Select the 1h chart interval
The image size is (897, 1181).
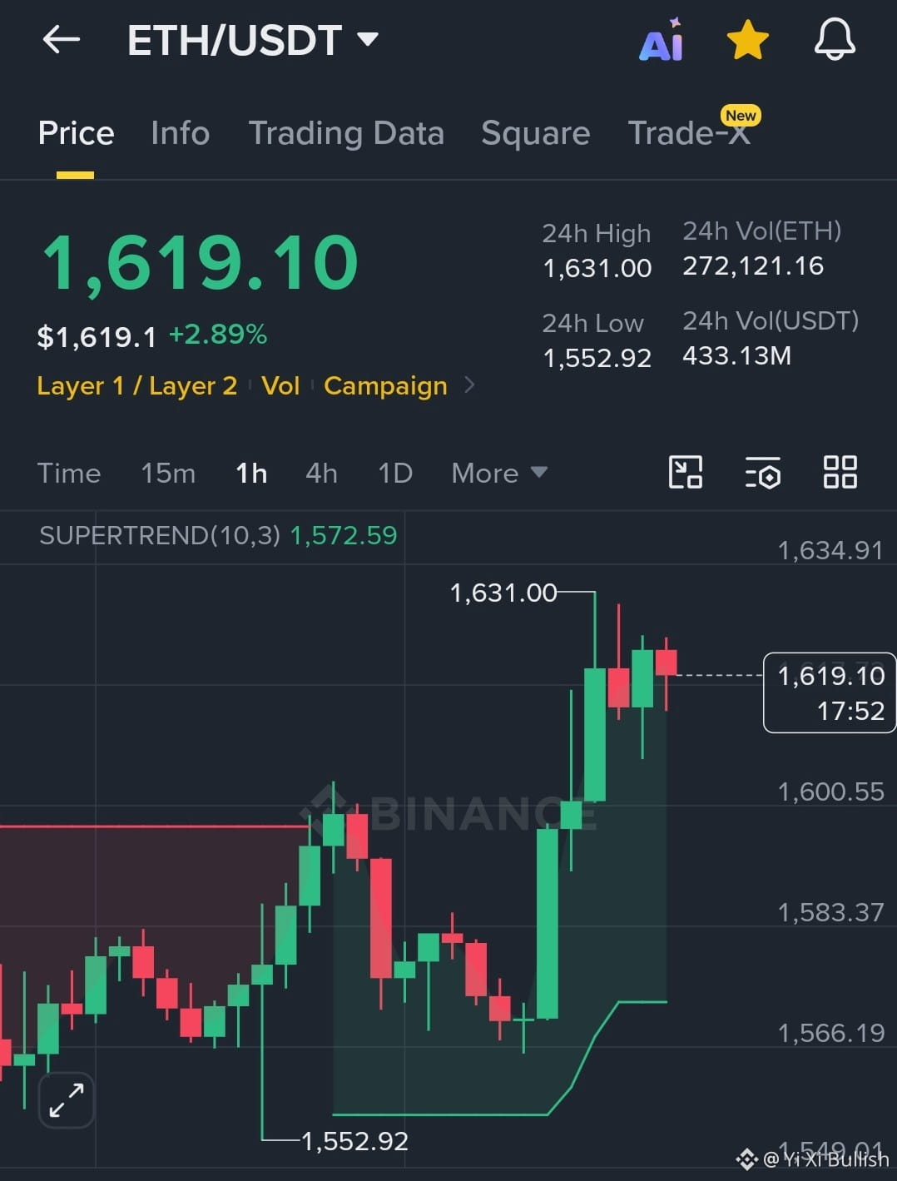click(251, 473)
